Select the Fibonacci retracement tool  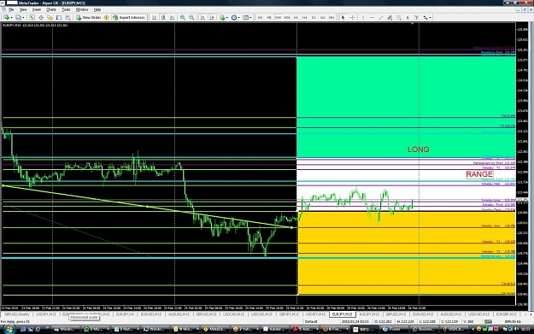click(x=398, y=17)
